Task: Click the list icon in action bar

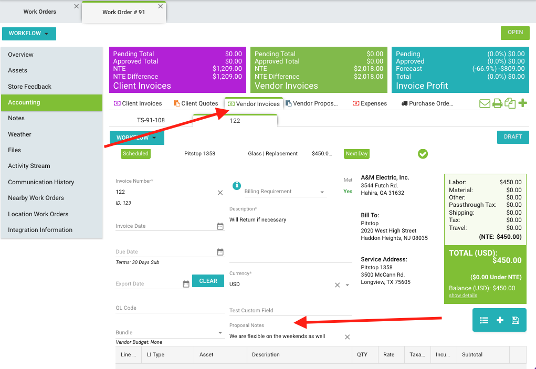Action: click(x=484, y=320)
